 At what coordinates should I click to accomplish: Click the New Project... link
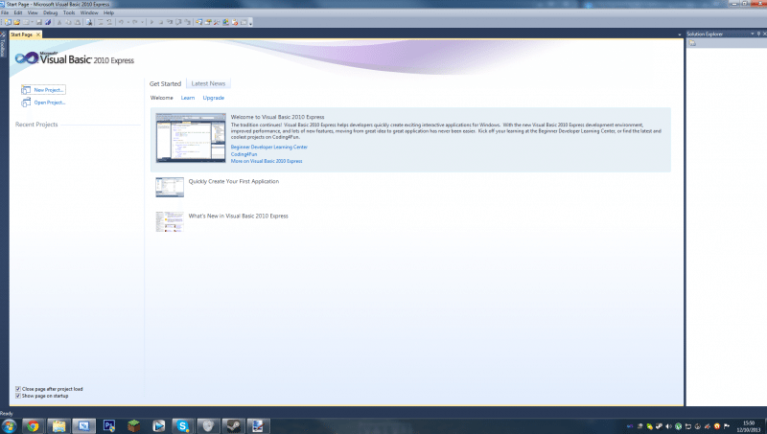coord(49,90)
